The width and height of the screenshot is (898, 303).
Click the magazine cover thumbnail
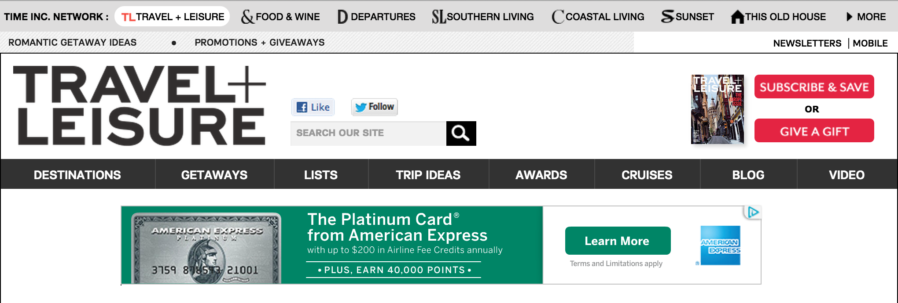[x=718, y=109]
